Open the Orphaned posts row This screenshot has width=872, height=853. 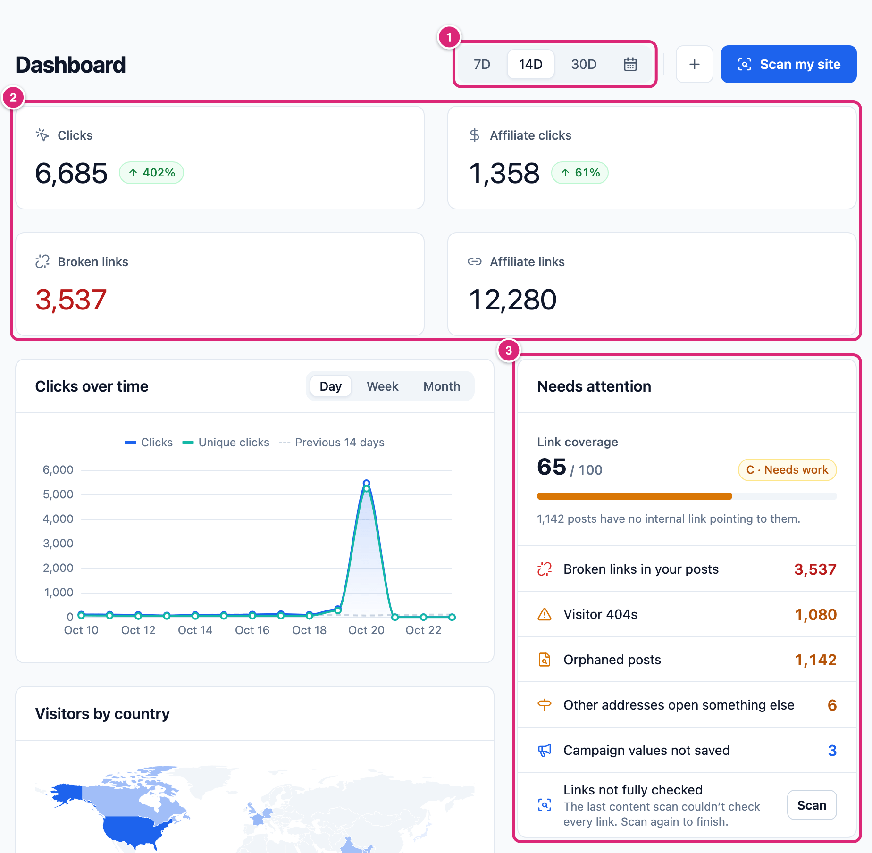[x=687, y=660]
